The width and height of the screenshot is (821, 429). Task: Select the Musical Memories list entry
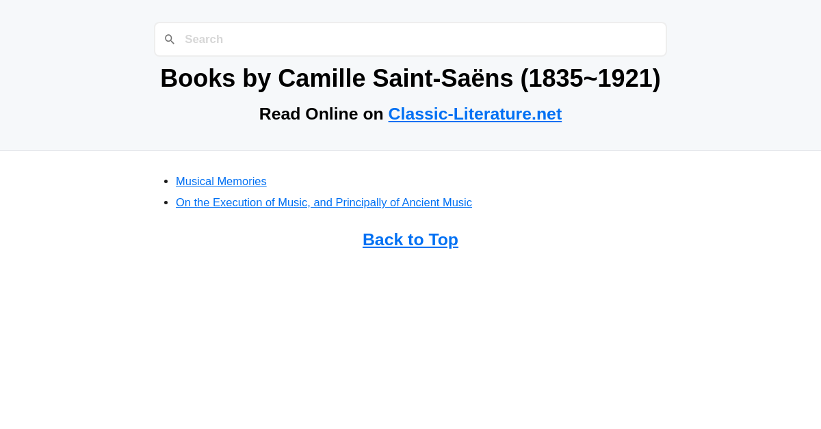[221, 181]
